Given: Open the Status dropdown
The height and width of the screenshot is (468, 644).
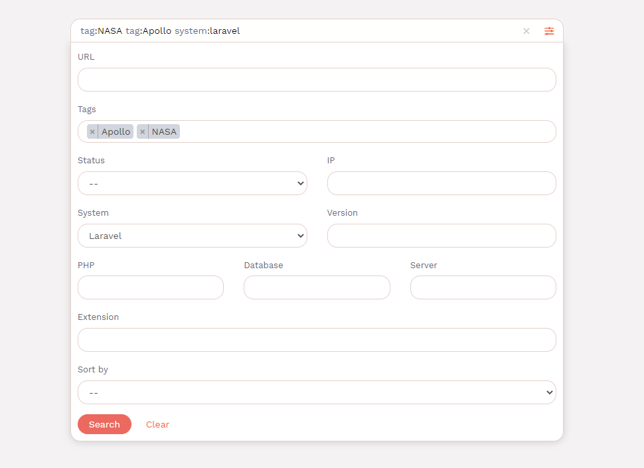Looking at the screenshot, I should (x=192, y=183).
